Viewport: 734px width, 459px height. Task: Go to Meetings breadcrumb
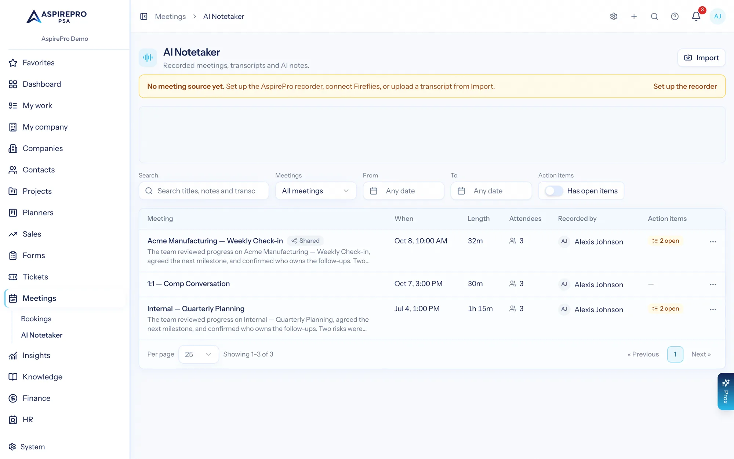coord(170,17)
